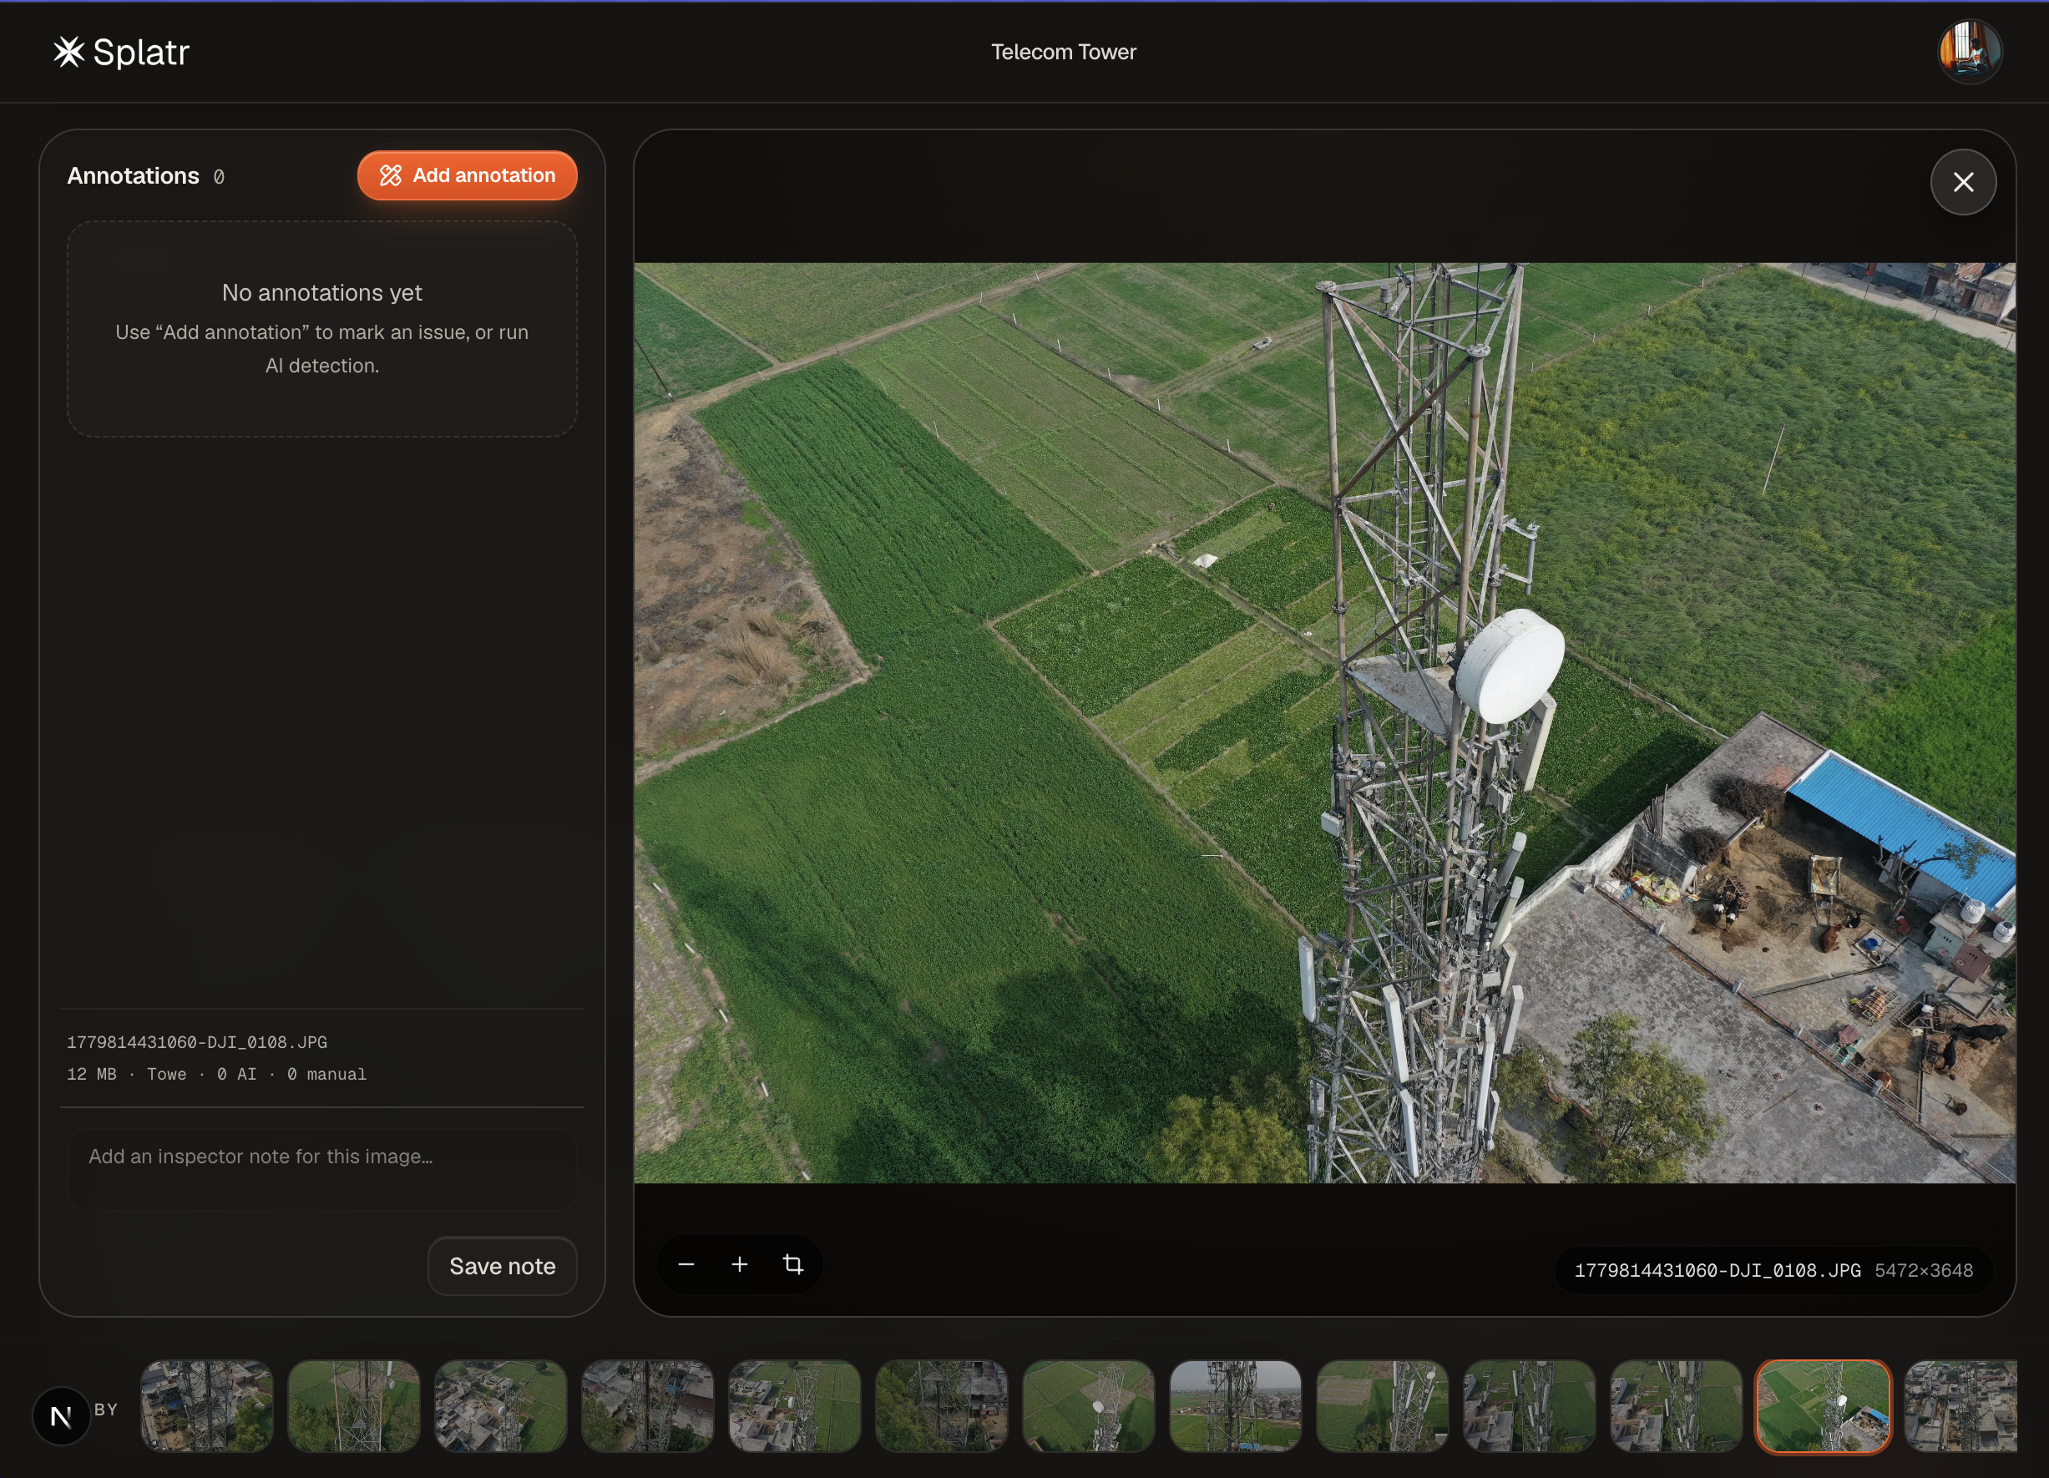The image size is (2049, 1478).
Task: Open the third filmstrip thumbnail
Action: click(x=500, y=1407)
